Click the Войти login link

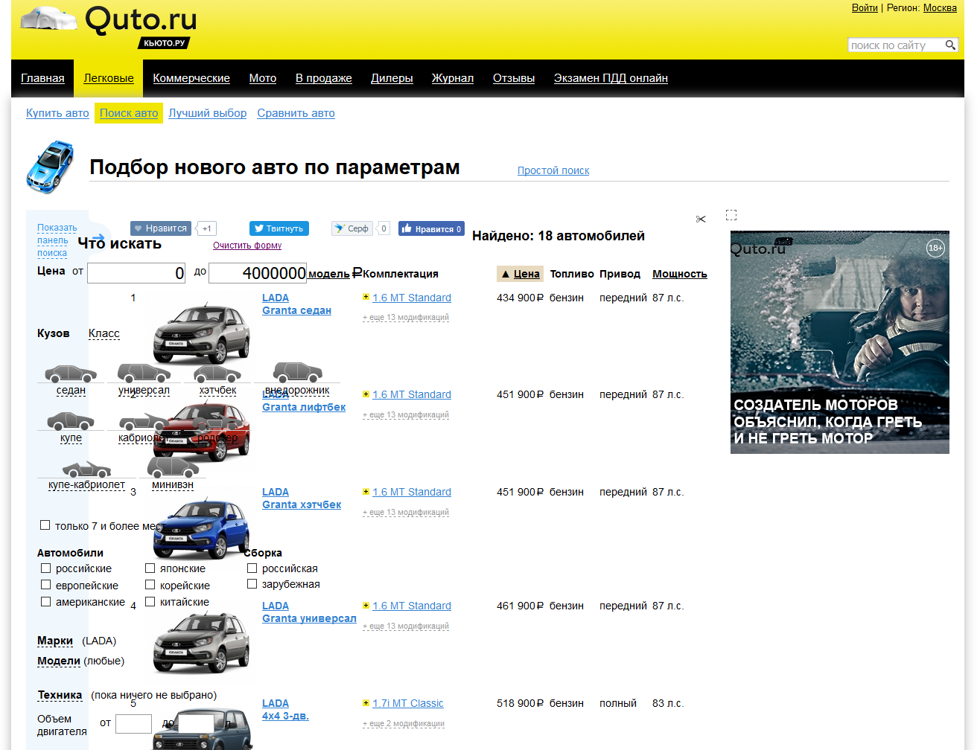pyautogui.click(x=865, y=8)
